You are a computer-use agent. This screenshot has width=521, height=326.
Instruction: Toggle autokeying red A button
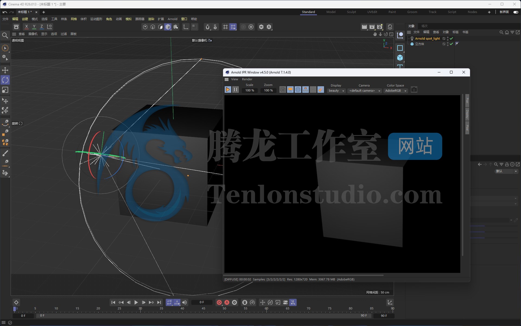[x=227, y=302]
